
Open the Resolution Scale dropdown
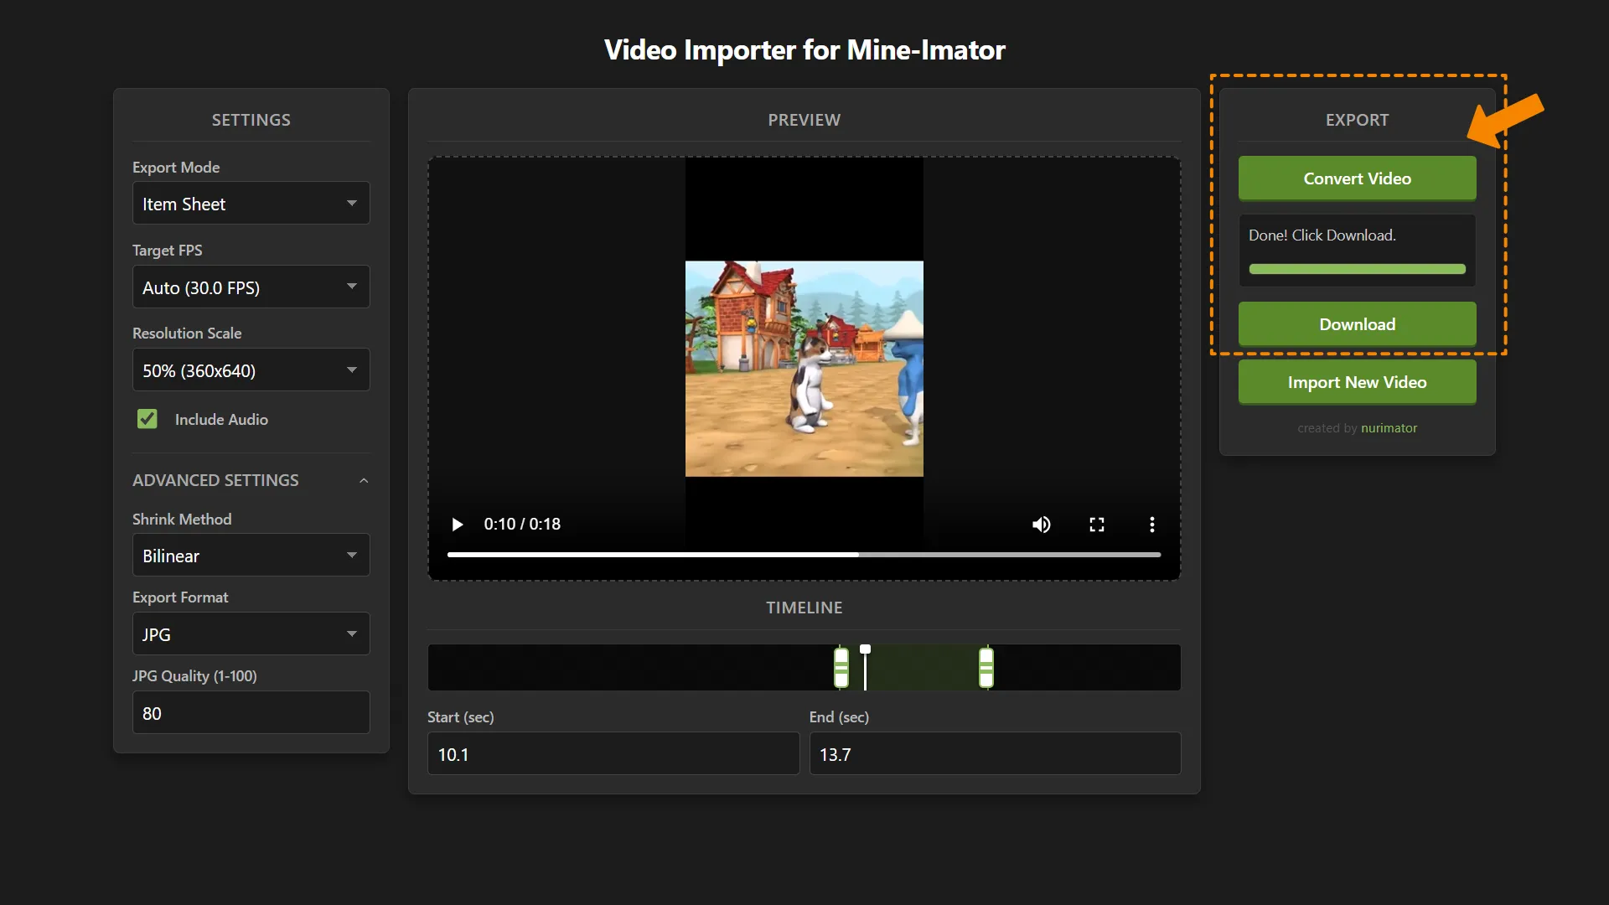(251, 370)
